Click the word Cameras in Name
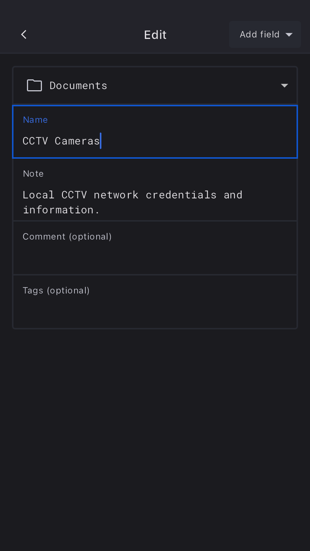The image size is (310, 551). 77,141
